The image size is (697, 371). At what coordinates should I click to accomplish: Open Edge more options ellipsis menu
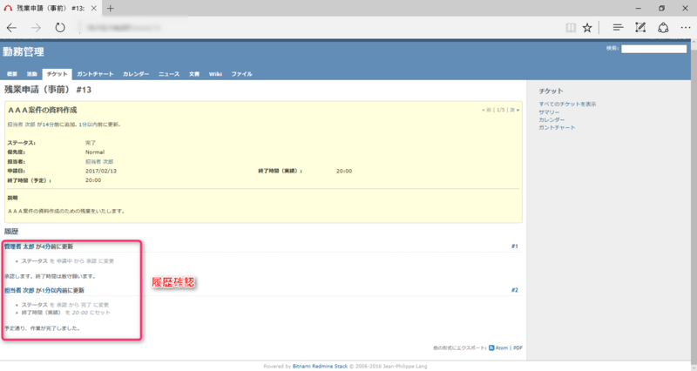(x=686, y=28)
